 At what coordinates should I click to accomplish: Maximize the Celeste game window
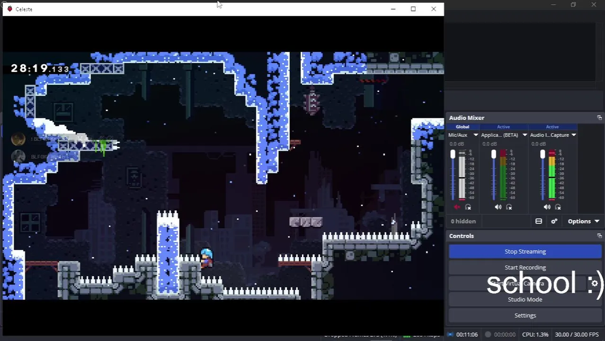click(413, 9)
